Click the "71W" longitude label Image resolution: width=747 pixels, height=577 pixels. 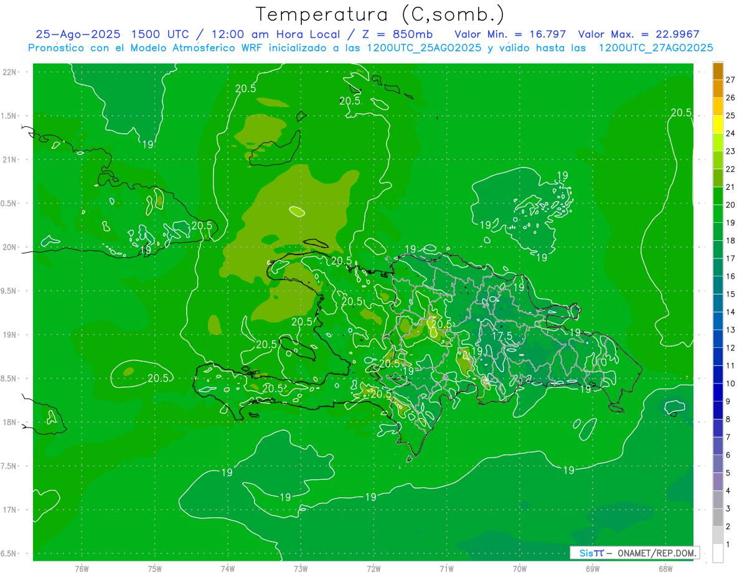click(x=446, y=568)
